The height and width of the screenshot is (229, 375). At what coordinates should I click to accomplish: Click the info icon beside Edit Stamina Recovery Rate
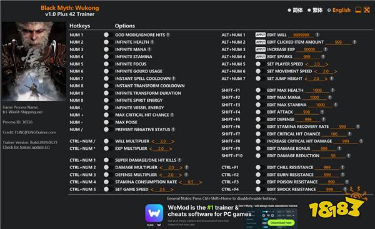[x=357, y=127]
